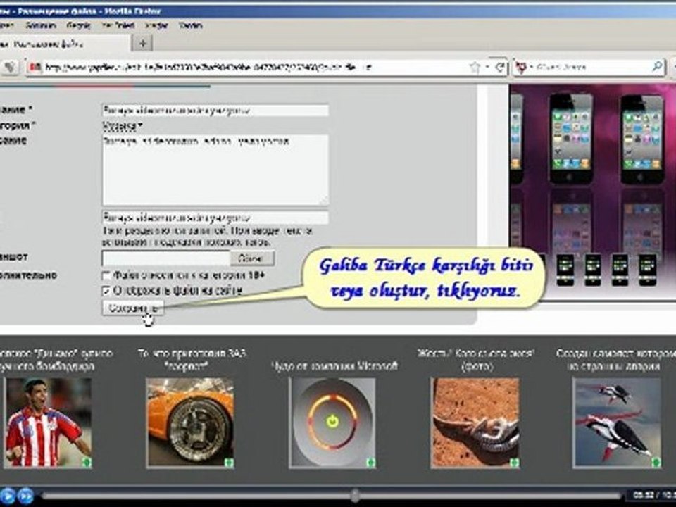Click the green badge on aircraft thumbnail
676x507 pixels.
pos(656,463)
